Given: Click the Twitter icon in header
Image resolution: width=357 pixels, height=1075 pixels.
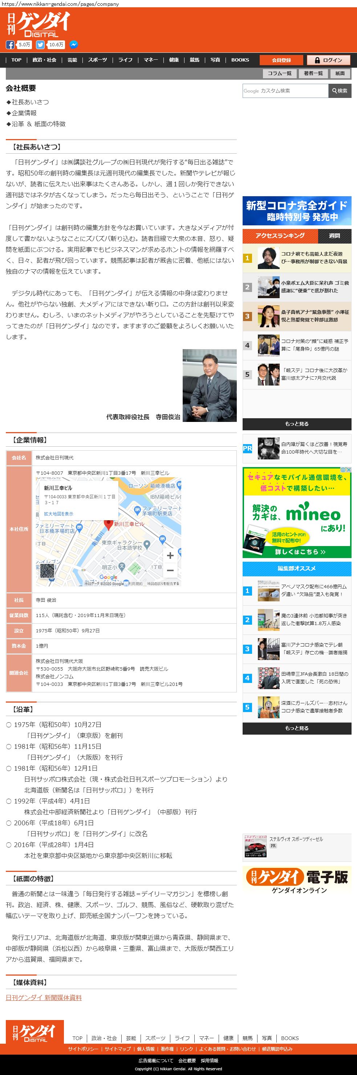Looking at the screenshot, I should click(40, 45).
